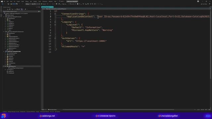Click the Visual Studio logo icon
The width and height of the screenshot is (212, 119).
coord(2,1)
